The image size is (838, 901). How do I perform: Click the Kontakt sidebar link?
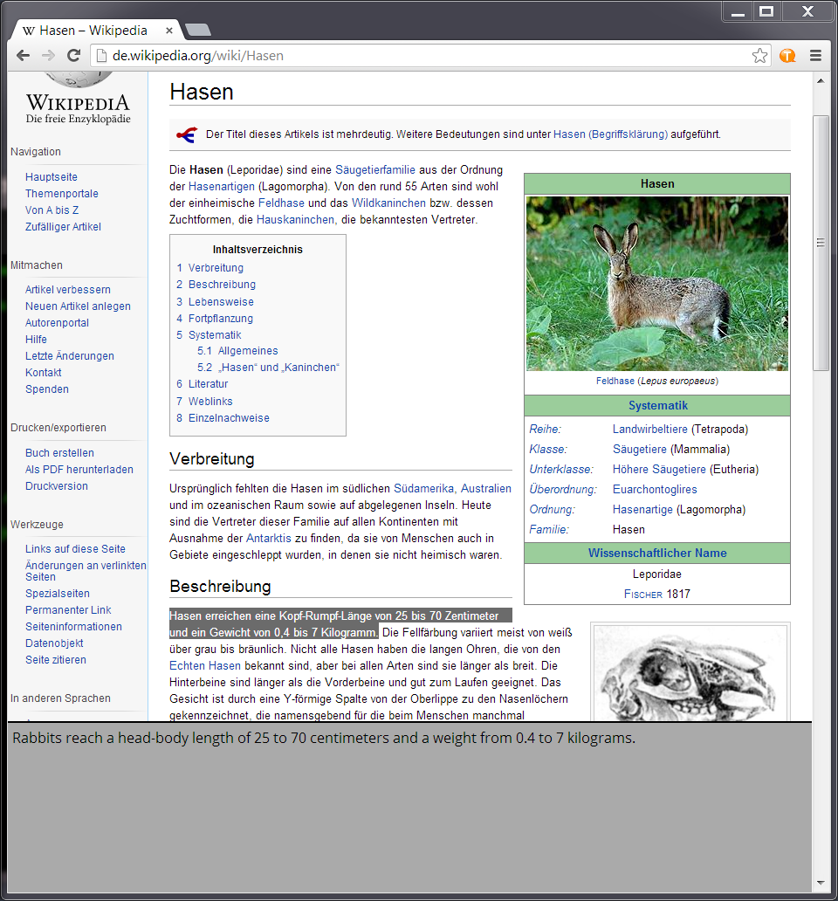(43, 373)
